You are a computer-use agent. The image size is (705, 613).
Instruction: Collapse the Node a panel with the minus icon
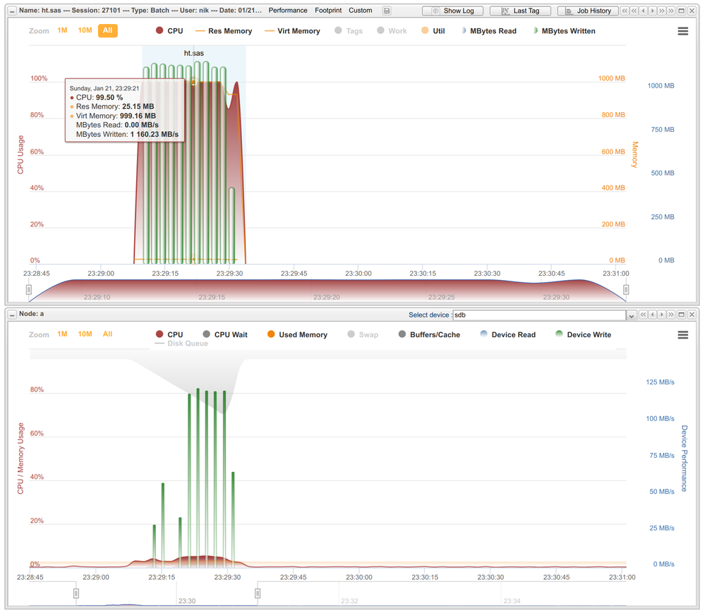coord(12,315)
